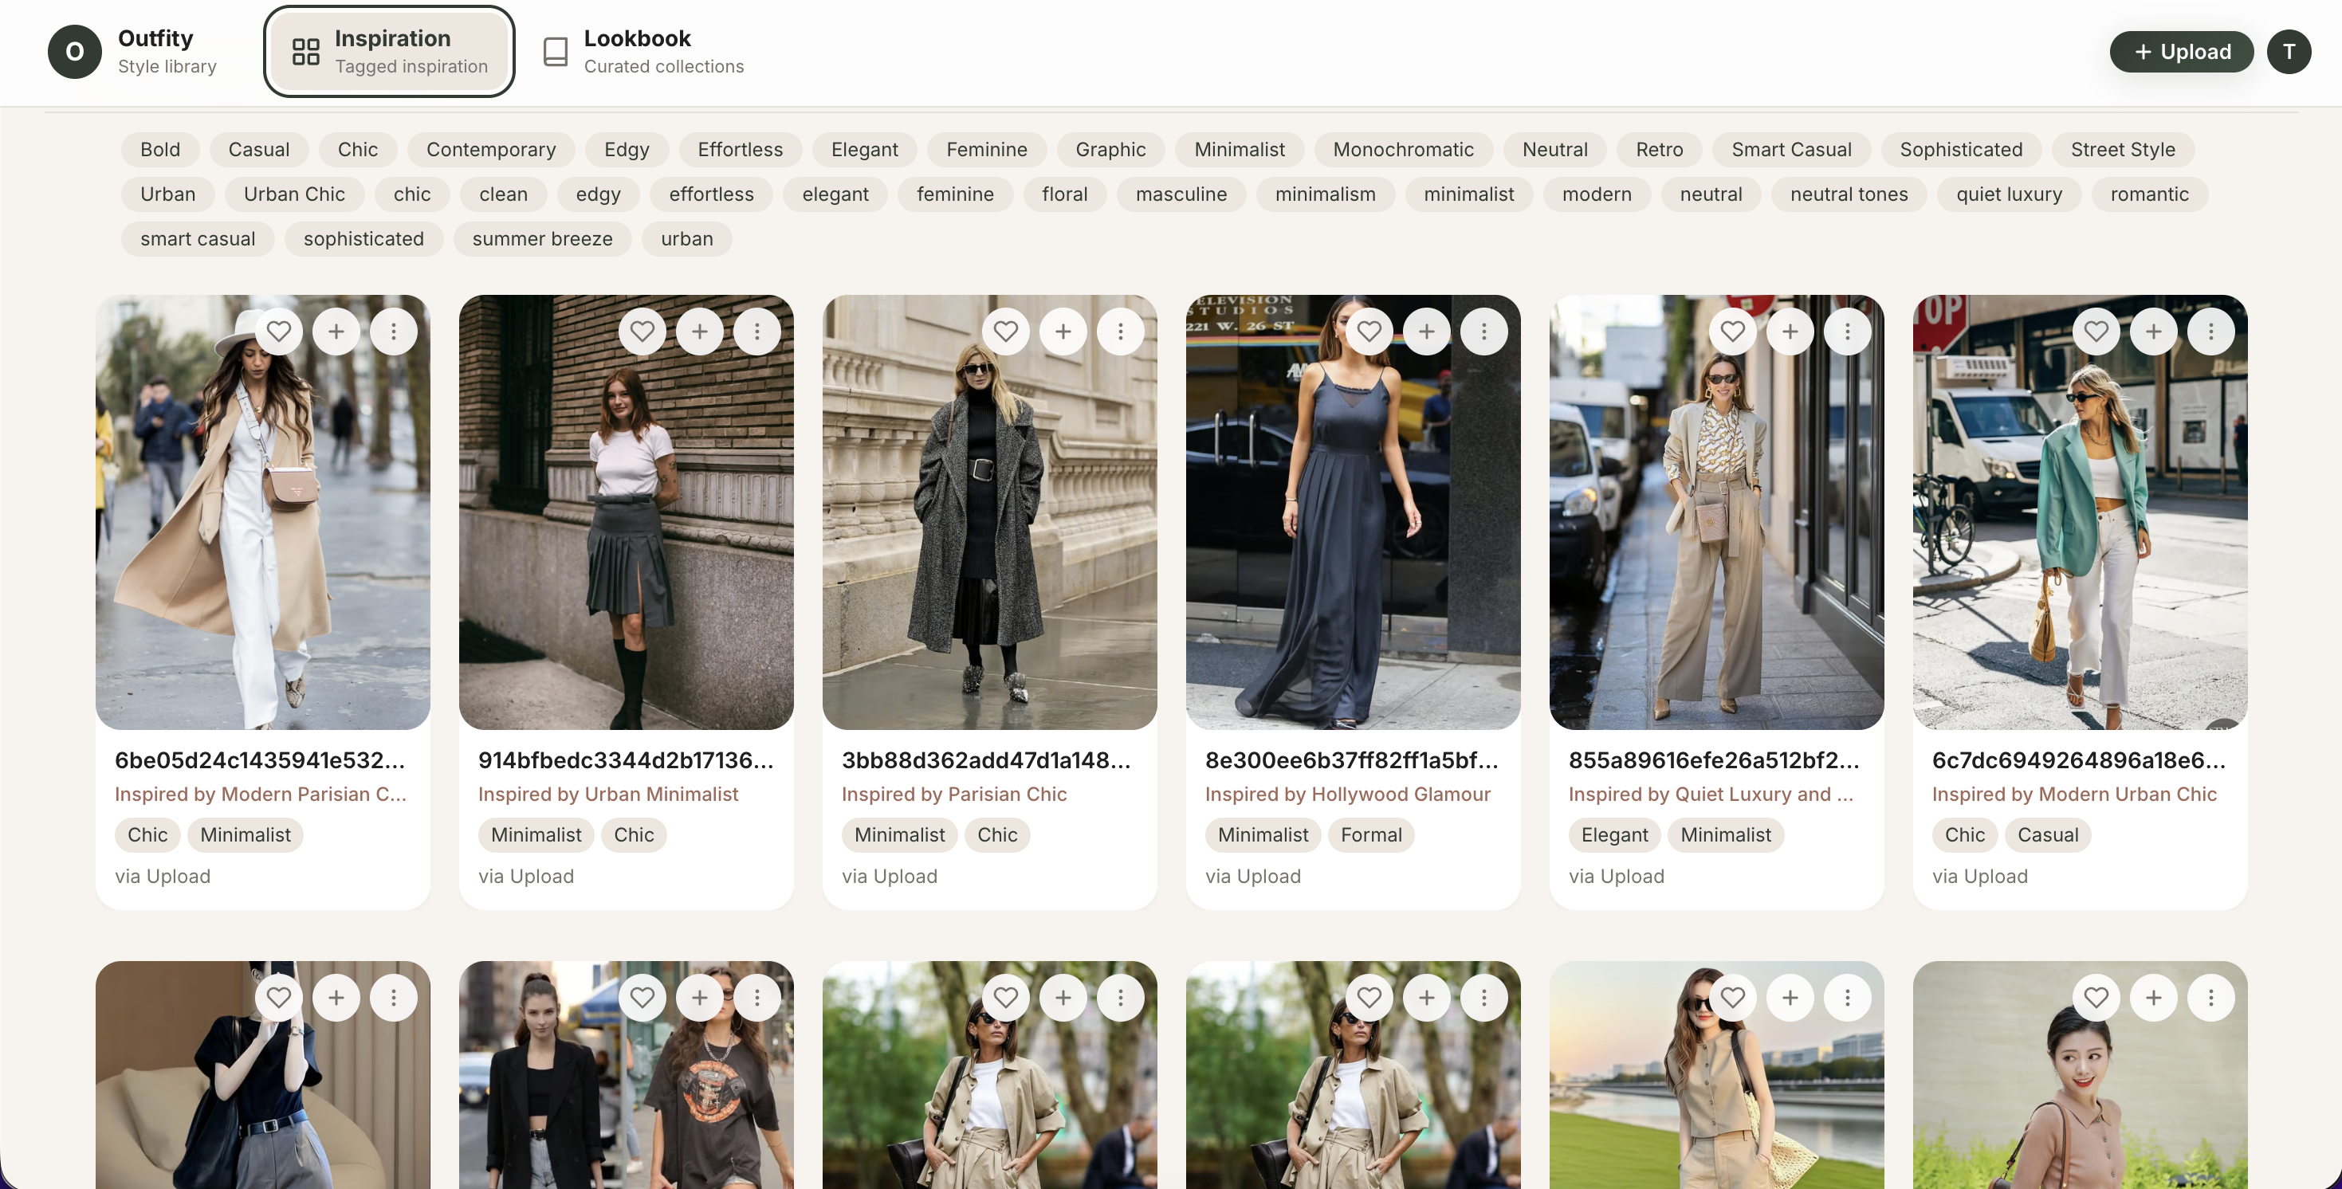Open Inspired by Modern Urban Chic link
Viewport: 2342px width, 1189px height.
2074,795
